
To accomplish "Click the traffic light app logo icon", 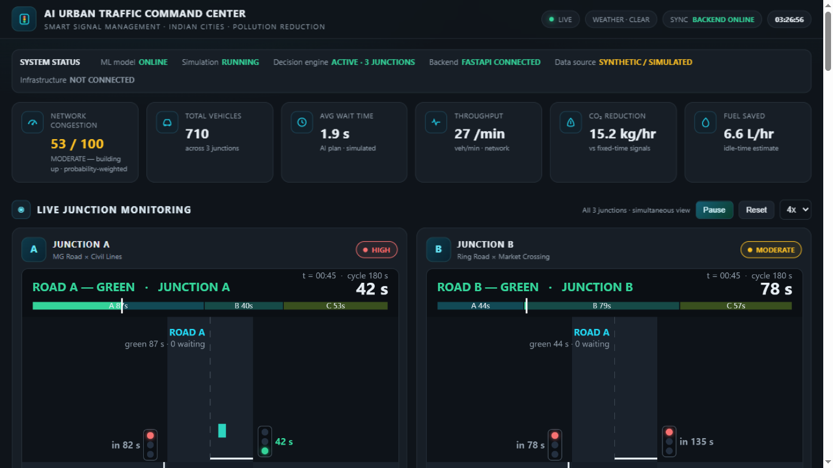I will click(24, 19).
